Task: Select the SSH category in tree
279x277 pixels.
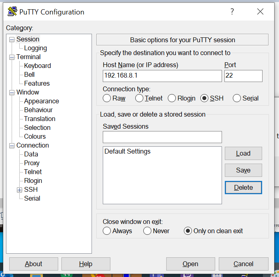Action: tap(31, 189)
